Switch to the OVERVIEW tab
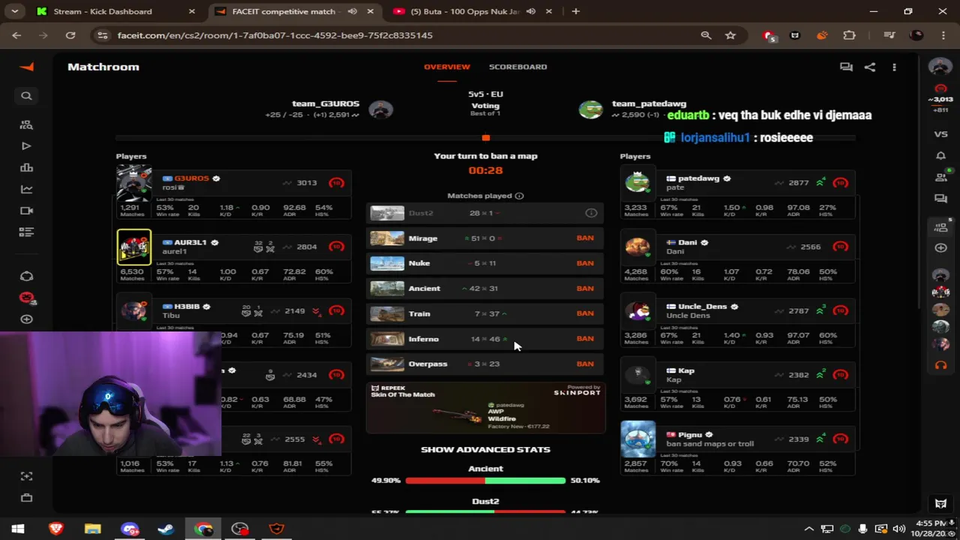The width and height of the screenshot is (960, 540). coord(447,67)
